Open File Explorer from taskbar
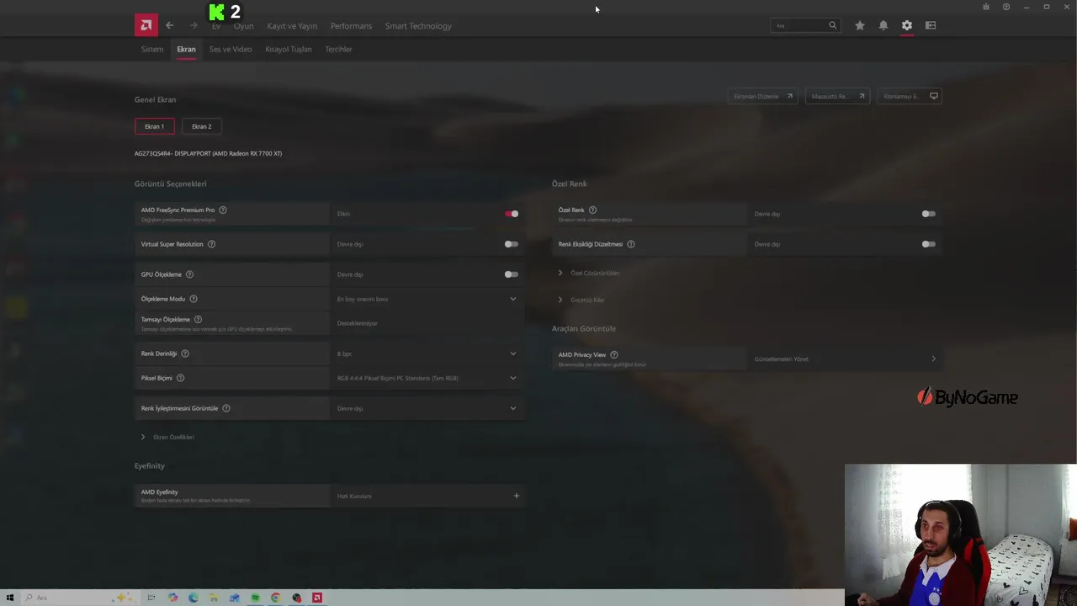Viewport: 1077px width, 606px height. (214, 598)
